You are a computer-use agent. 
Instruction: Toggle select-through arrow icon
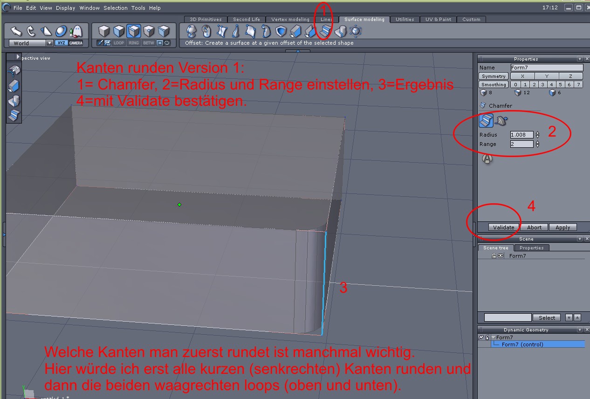click(107, 43)
